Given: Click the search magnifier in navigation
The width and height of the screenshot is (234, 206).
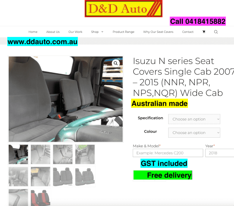Looking at the screenshot, I should click(216, 32).
